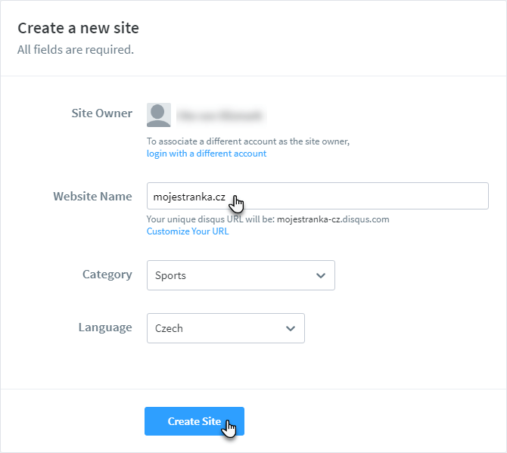This screenshot has width=507, height=453.
Task: Open the Category dropdown showing Sports
Action: (241, 275)
